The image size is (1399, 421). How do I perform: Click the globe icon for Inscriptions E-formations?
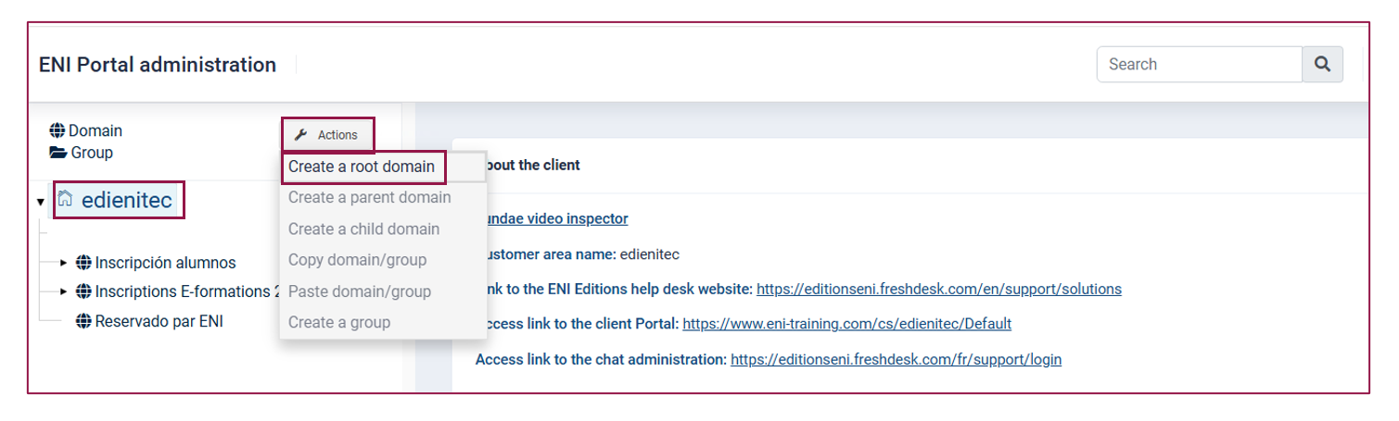83,291
